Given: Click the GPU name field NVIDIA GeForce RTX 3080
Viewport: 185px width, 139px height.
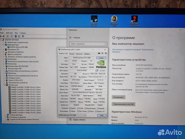Looking at the screenshot, I should tap(82, 58).
